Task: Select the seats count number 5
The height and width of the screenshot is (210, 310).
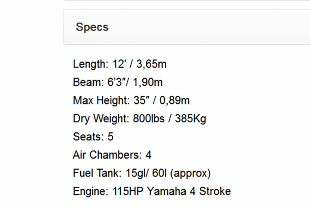Action: [110, 137]
